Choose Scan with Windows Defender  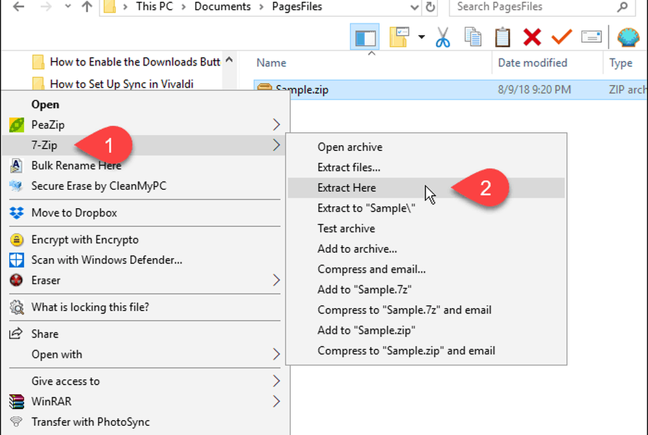click(x=107, y=260)
